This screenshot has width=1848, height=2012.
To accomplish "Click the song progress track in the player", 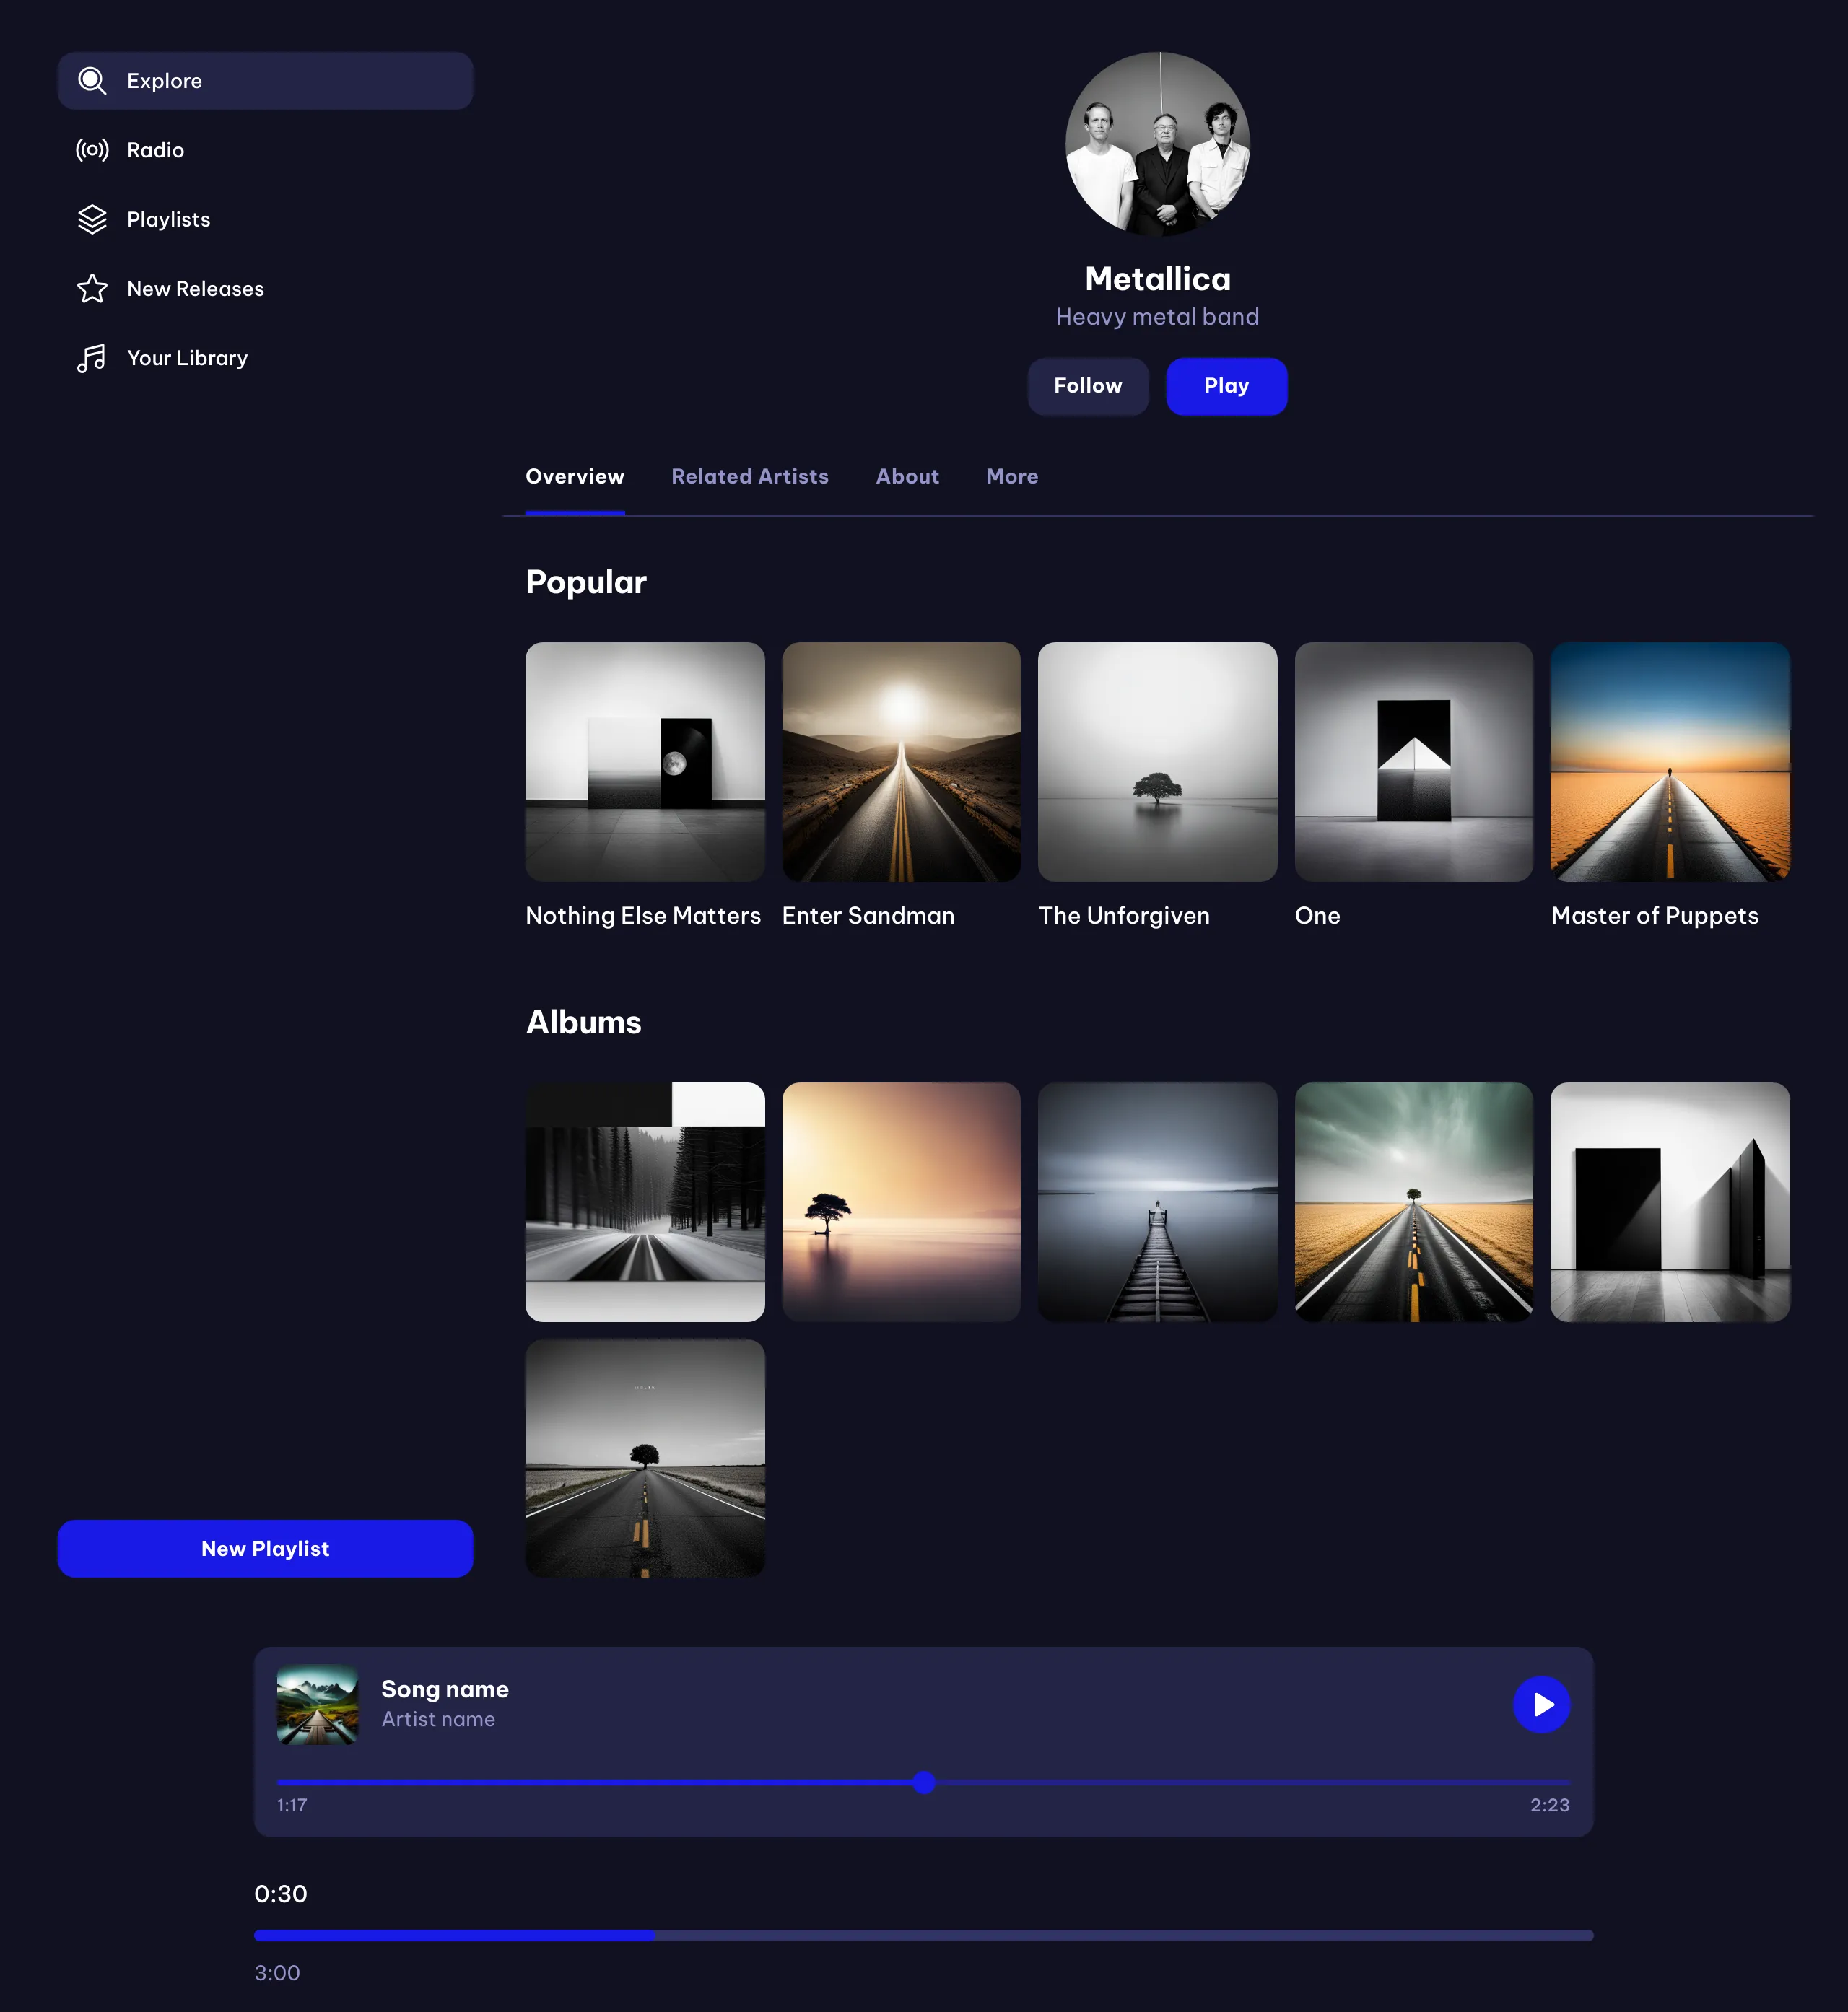I will point(923,1782).
